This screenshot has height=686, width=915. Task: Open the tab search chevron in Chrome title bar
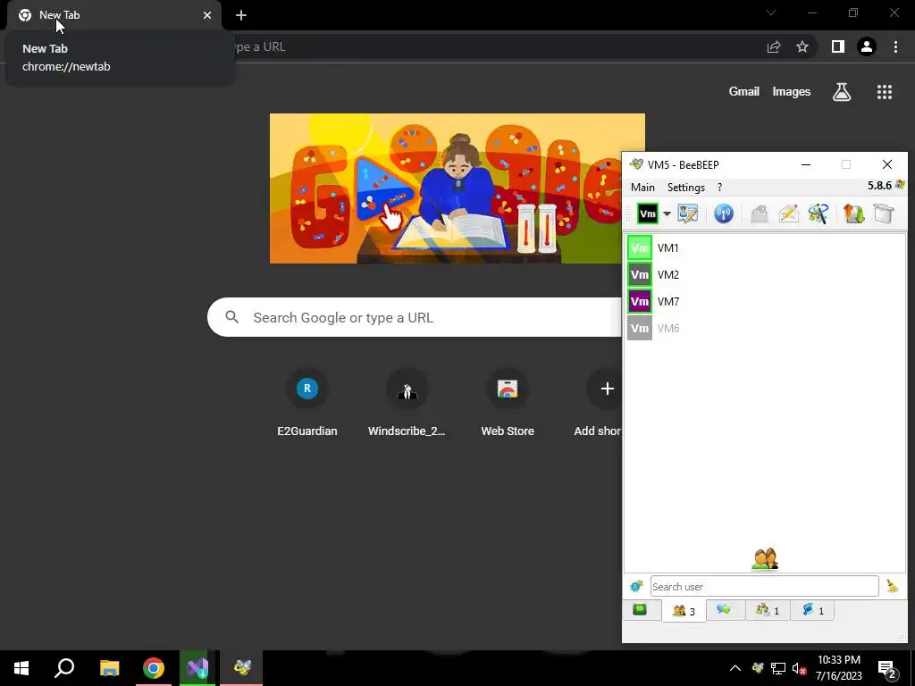771,13
